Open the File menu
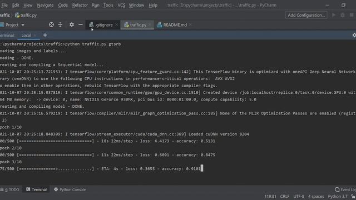Screen dimensions: 356x200 [4, 5]
